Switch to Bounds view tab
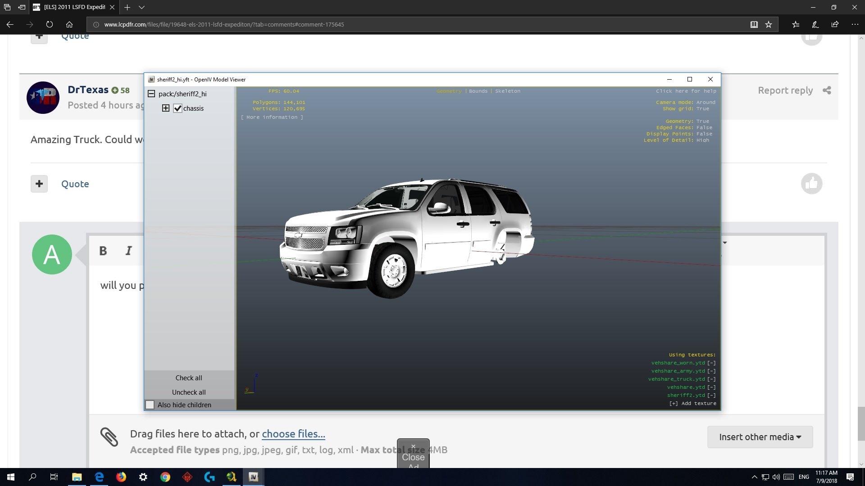The height and width of the screenshot is (486, 865). point(478,91)
